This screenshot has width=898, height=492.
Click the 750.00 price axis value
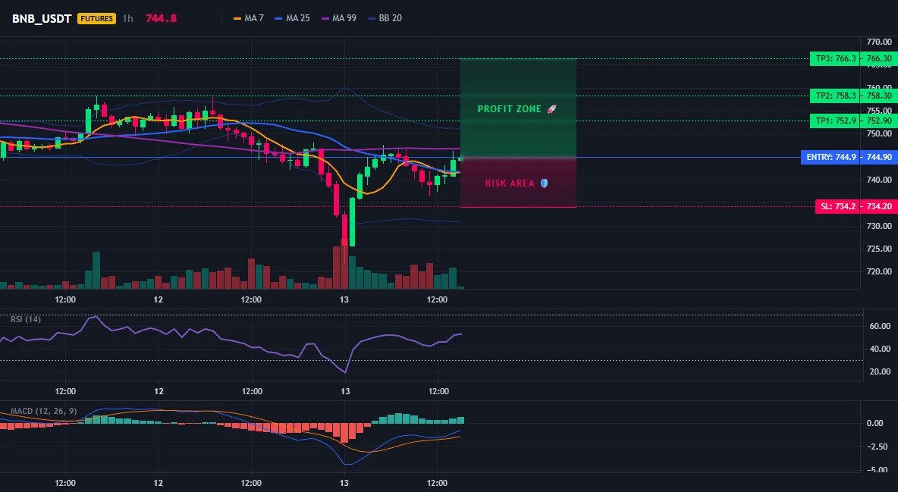pos(879,134)
